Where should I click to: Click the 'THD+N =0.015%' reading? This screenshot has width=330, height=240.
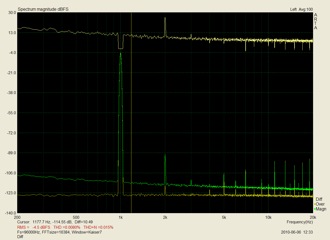98,227
